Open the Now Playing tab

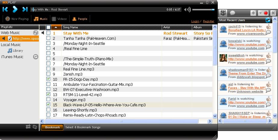(x=17, y=19)
